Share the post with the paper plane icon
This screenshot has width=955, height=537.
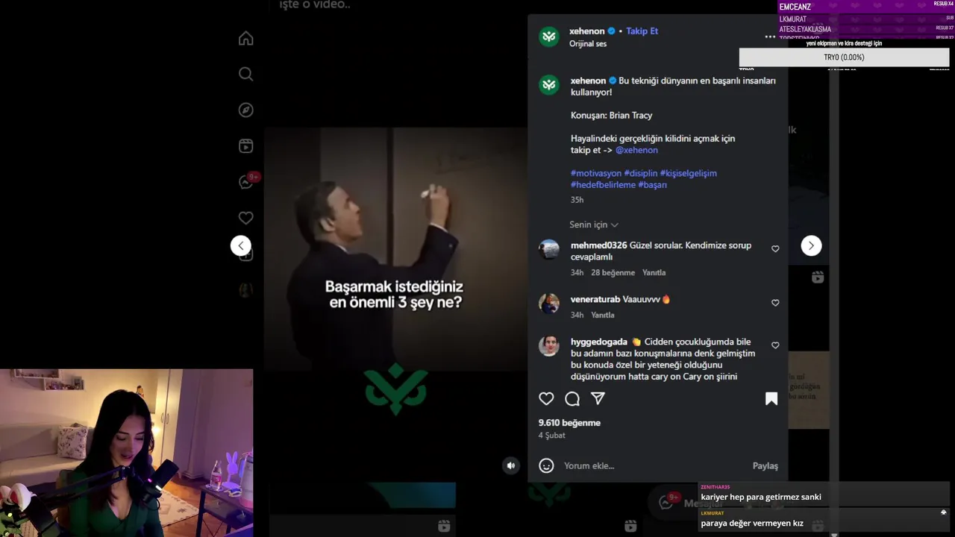pos(598,398)
